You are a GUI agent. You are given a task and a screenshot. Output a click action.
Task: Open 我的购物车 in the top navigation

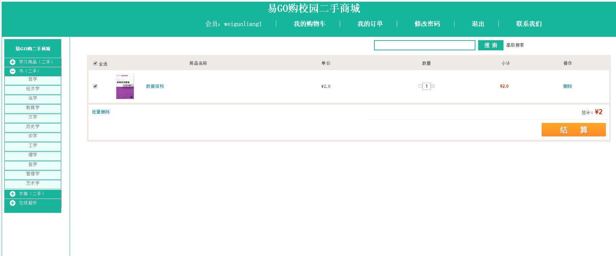click(x=309, y=24)
